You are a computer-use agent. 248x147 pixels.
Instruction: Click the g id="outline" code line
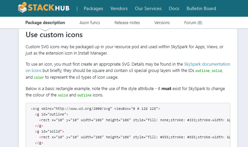pyautogui.click(x=52, y=114)
